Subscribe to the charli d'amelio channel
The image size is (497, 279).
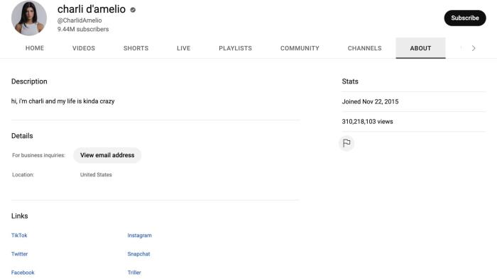(x=464, y=18)
